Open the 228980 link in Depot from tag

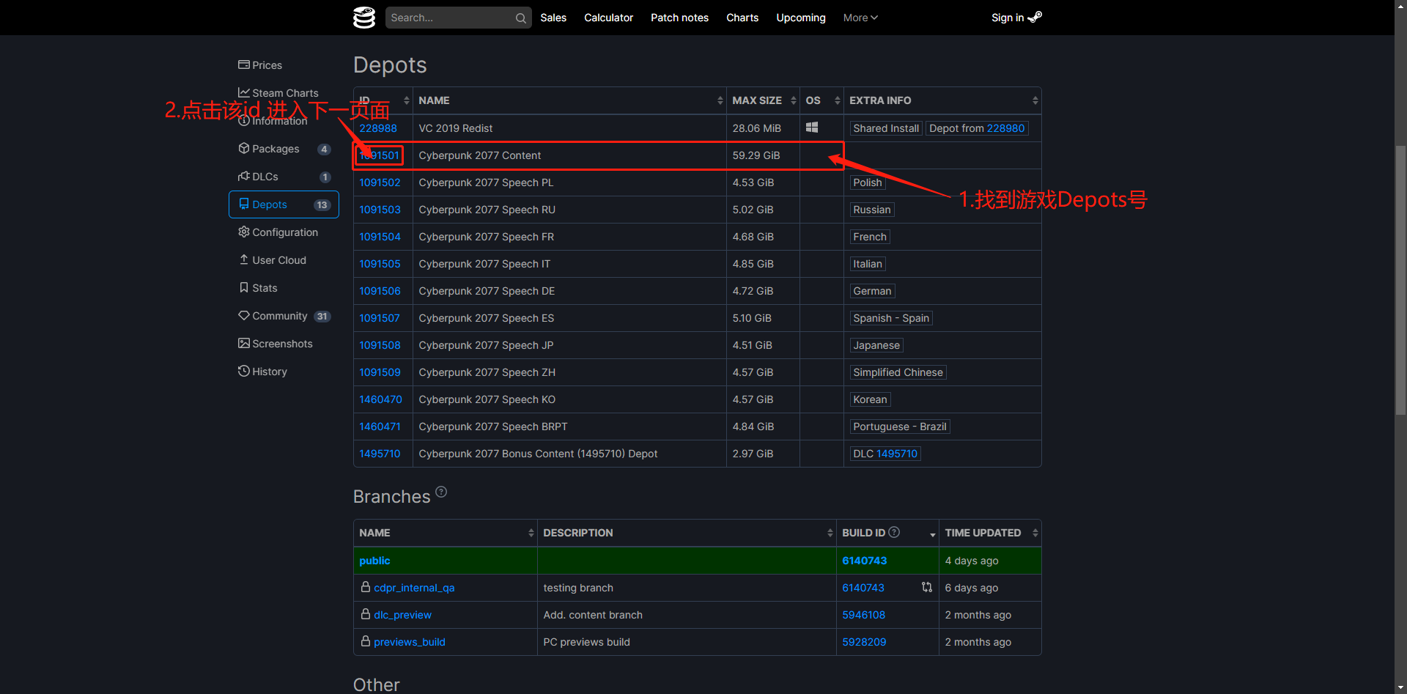coord(1005,128)
